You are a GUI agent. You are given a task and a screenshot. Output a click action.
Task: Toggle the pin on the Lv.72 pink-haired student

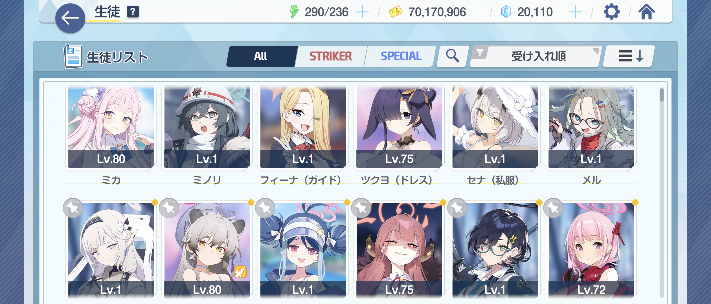553,208
